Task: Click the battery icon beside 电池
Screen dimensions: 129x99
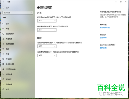Action: (3, 49)
